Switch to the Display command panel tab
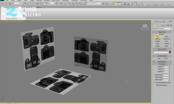The image size is (174, 104). [167, 22]
